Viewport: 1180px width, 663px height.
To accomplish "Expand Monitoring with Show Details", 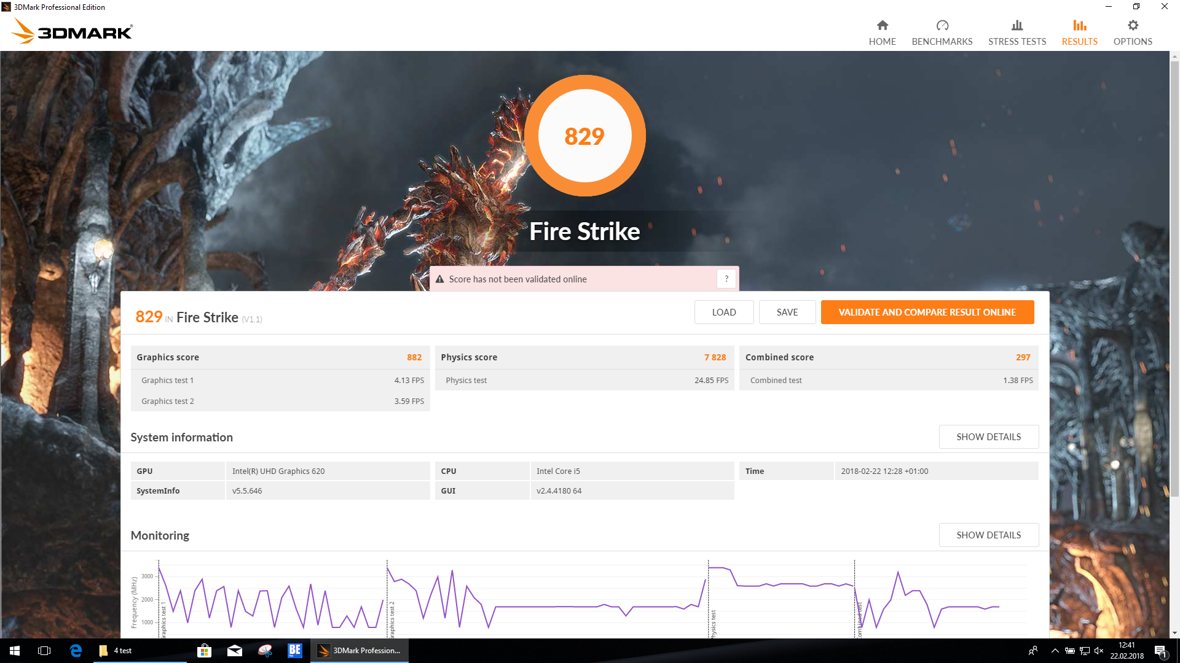I will coord(988,535).
